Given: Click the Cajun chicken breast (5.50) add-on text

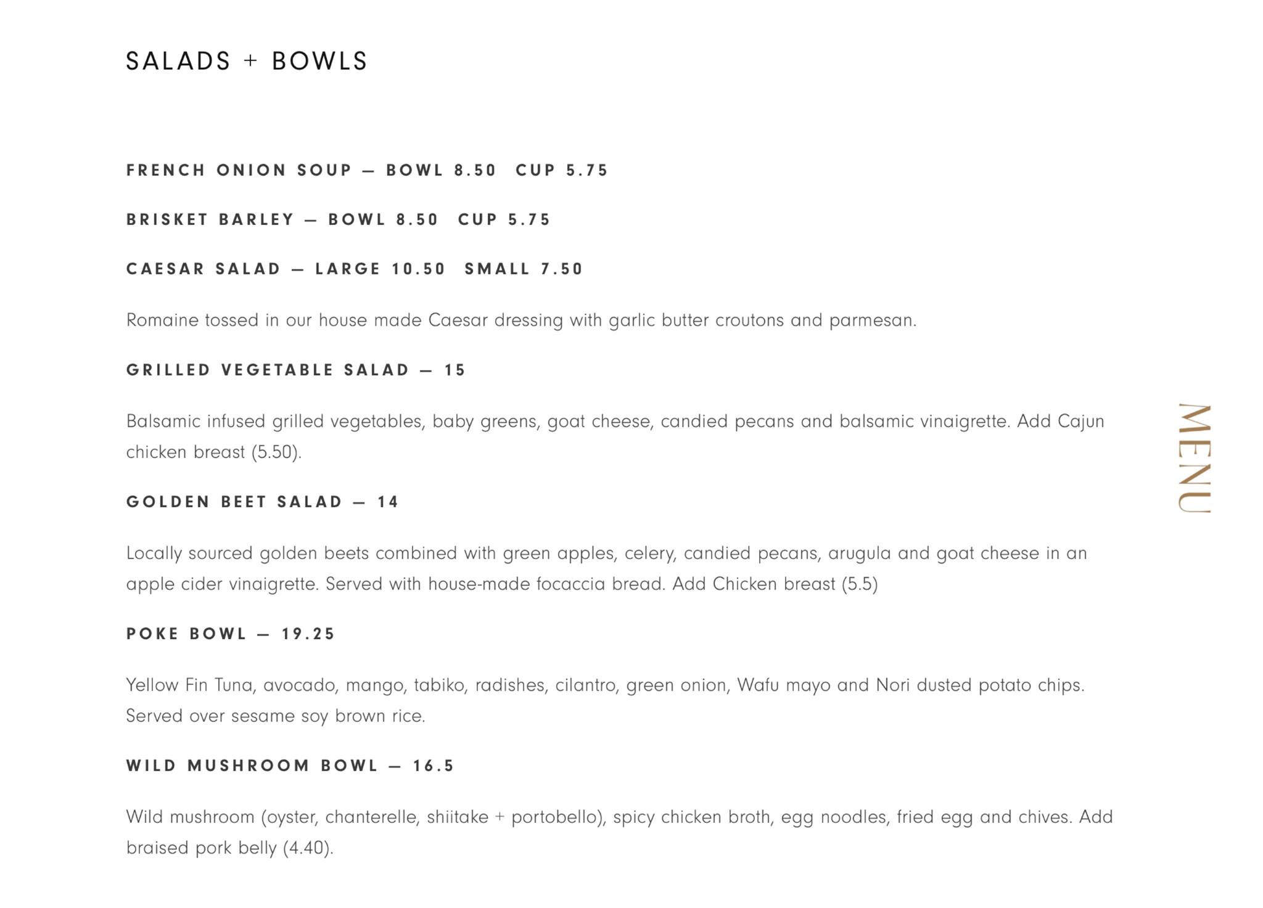Looking at the screenshot, I should pos(213,452).
